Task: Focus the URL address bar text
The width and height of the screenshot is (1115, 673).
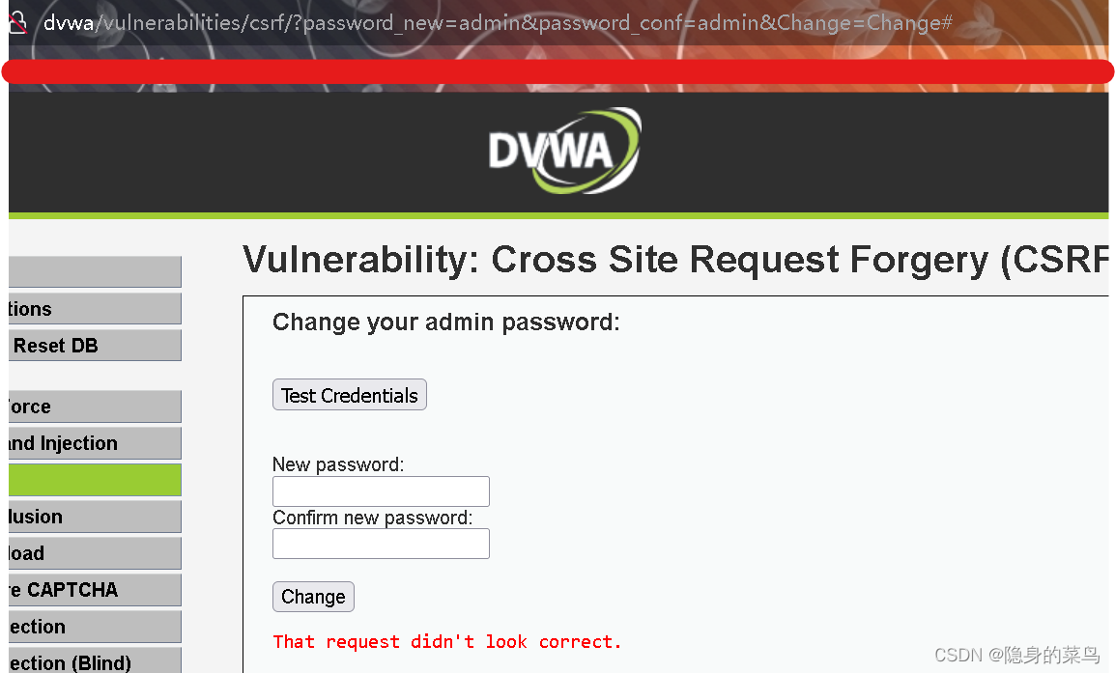Action: (498, 23)
